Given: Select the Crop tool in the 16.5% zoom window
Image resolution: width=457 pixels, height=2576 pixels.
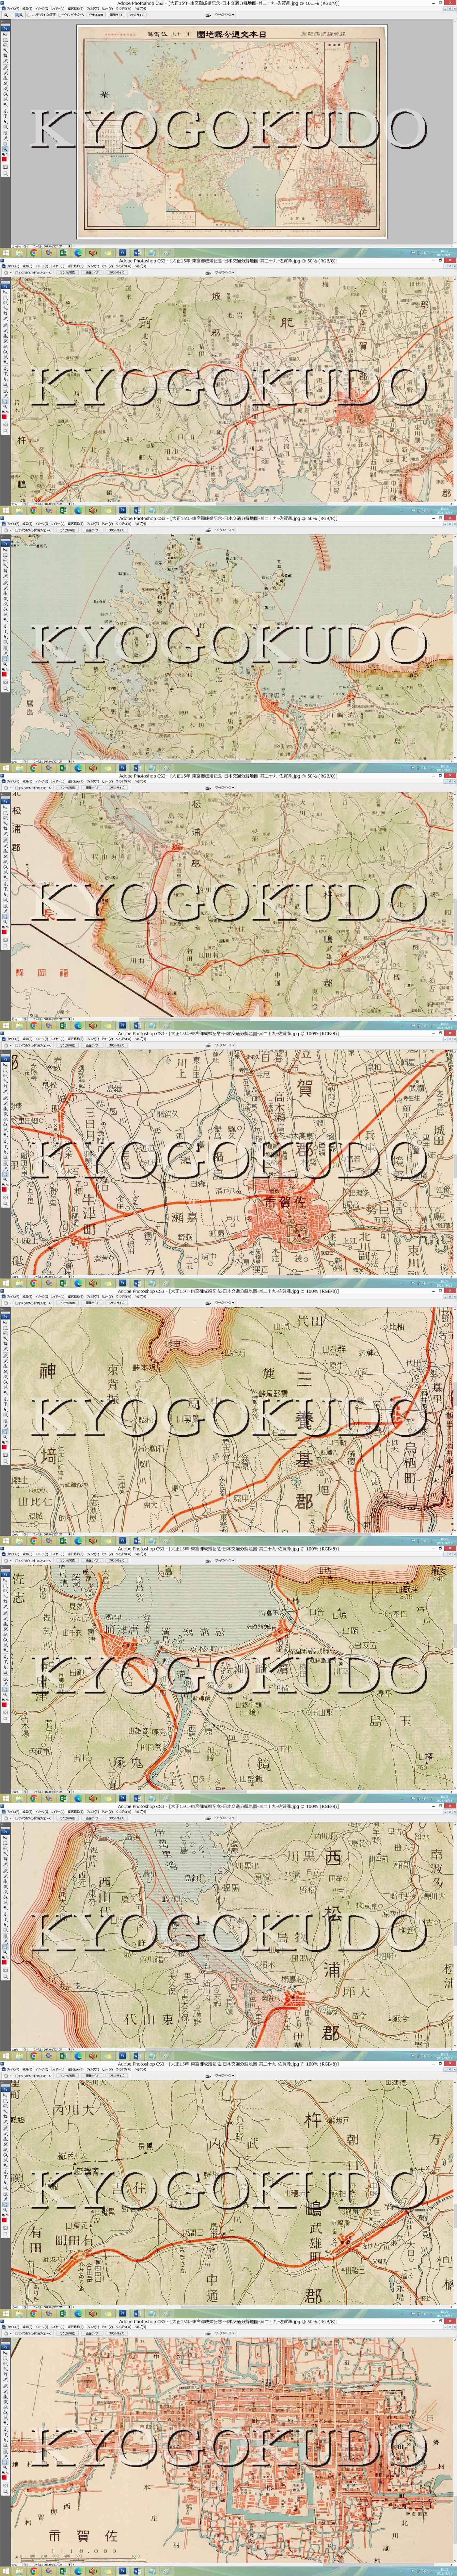Looking at the screenshot, I should pyautogui.click(x=5, y=56).
